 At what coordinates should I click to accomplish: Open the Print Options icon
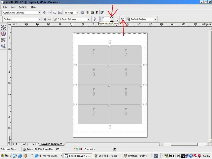(54, 12)
